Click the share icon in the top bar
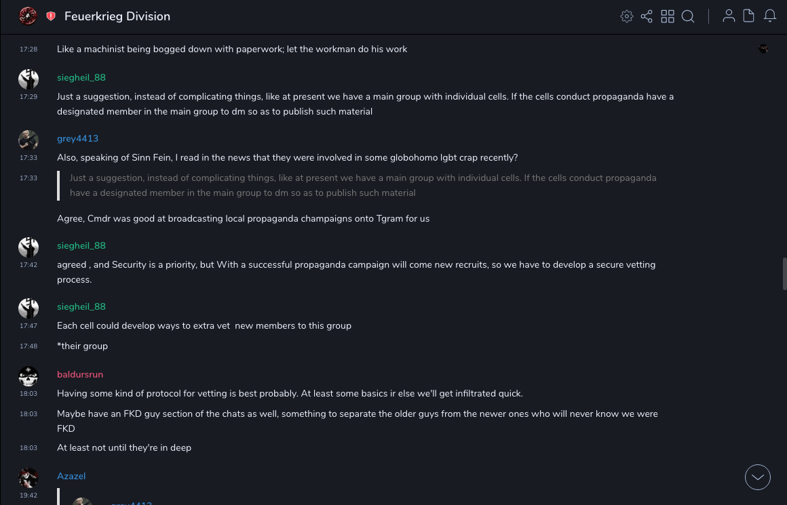 [x=647, y=16]
